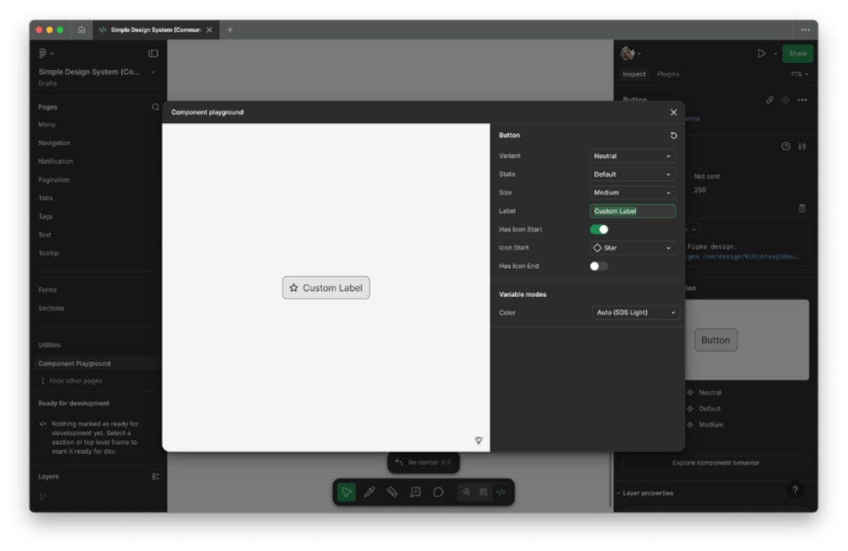This screenshot has width=848, height=551.
Task: Close the Simple Design System tab
Action: tap(209, 30)
